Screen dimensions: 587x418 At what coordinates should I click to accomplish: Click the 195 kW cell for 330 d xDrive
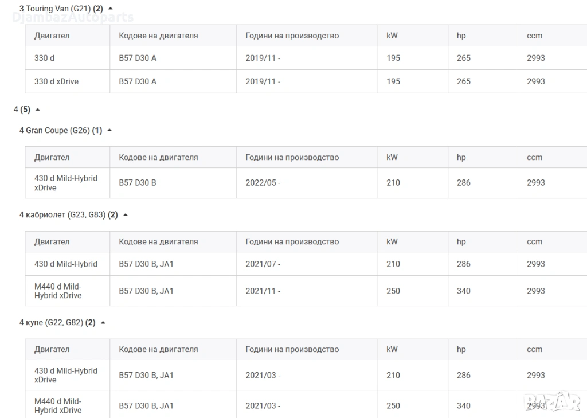click(x=393, y=81)
